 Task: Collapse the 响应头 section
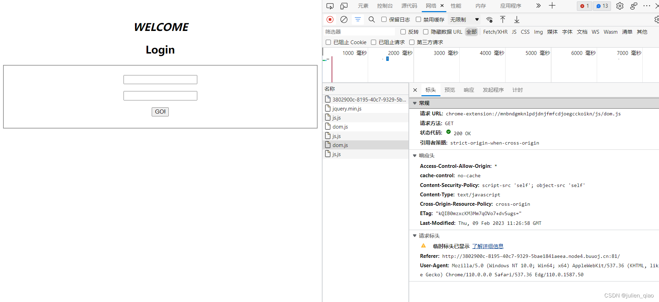coord(415,156)
